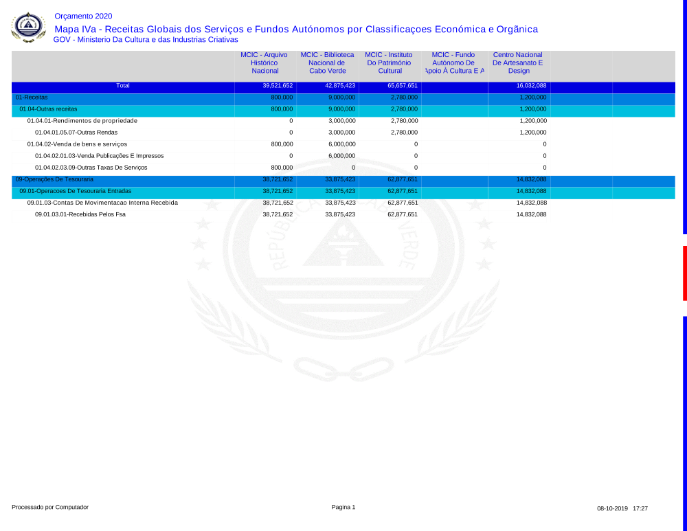Collapse the '01-Receitas' category row
The image size is (687, 531).
[x=32, y=98]
